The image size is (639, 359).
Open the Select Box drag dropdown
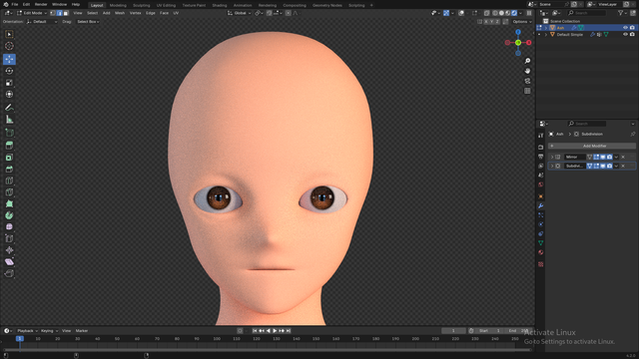[x=88, y=22]
